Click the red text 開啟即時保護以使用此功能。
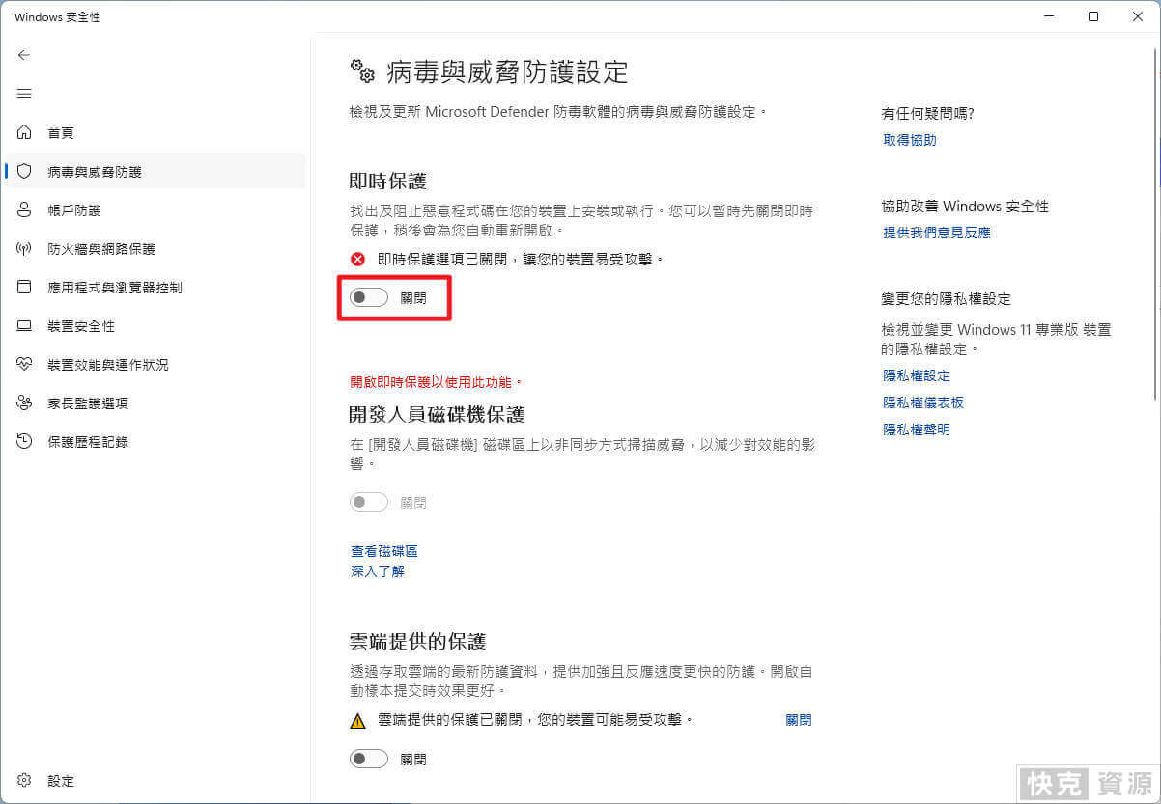1161x804 pixels. click(x=437, y=382)
